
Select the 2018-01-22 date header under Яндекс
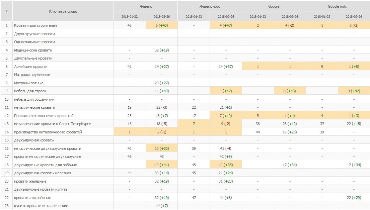(130, 16)
